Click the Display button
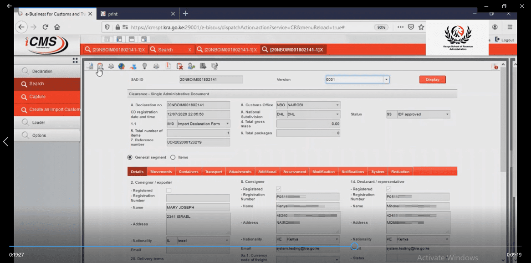 pos(433,80)
